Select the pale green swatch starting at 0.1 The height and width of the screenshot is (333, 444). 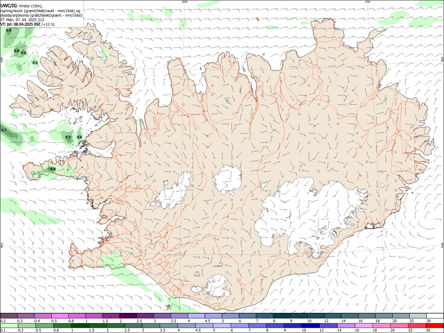9,326
